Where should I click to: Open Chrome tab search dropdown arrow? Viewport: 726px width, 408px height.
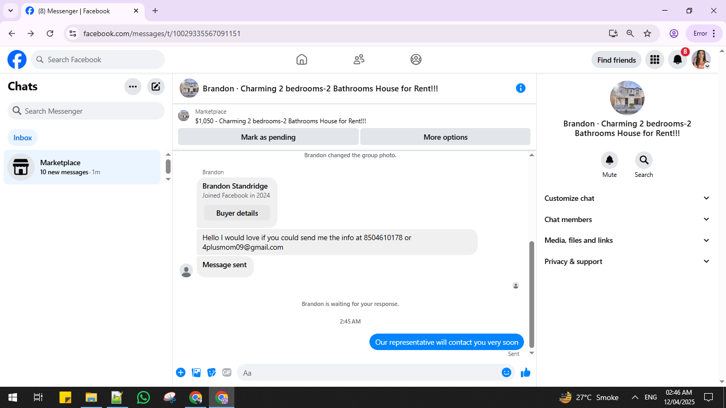[10, 11]
